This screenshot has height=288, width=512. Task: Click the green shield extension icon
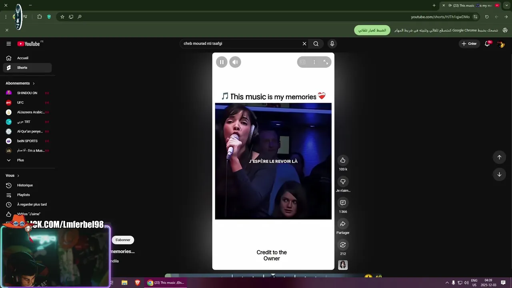click(x=49, y=17)
